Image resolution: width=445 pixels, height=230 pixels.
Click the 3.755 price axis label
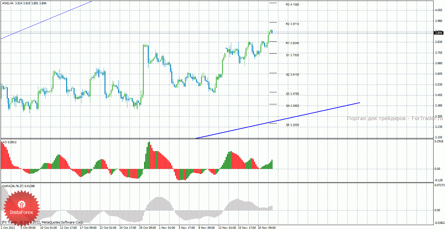[439, 53]
